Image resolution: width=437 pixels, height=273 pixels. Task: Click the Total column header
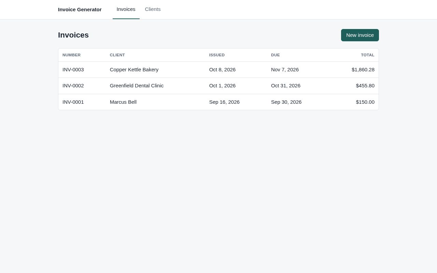(368, 55)
